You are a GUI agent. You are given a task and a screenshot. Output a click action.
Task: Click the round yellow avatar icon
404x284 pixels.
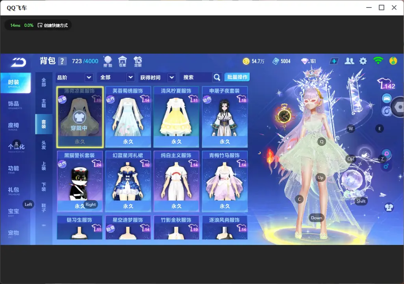[x=393, y=61]
